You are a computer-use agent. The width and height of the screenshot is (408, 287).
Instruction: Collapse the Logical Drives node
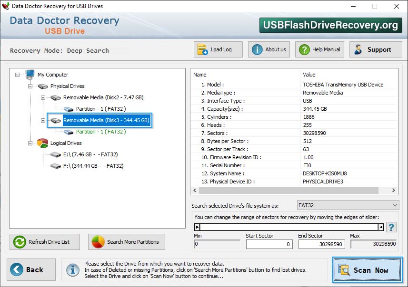[30, 143]
